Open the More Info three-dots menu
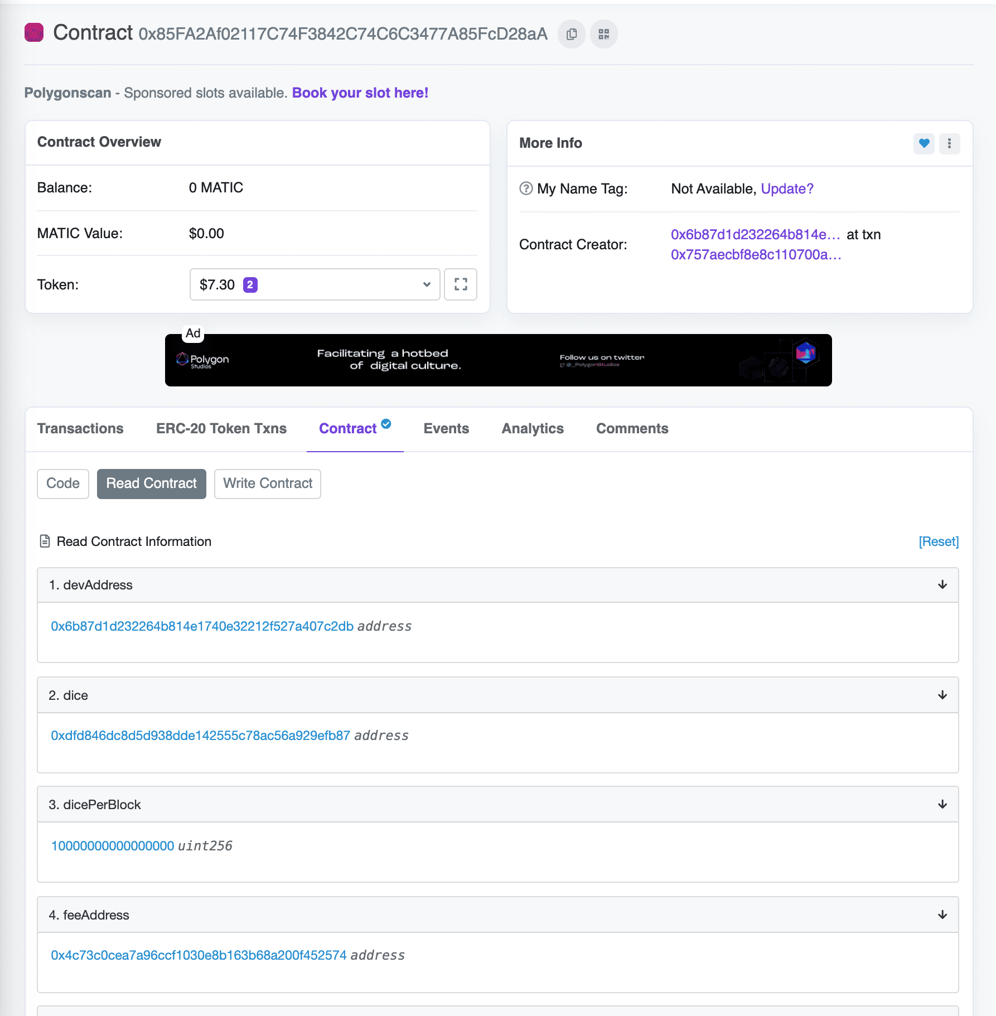 949,144
